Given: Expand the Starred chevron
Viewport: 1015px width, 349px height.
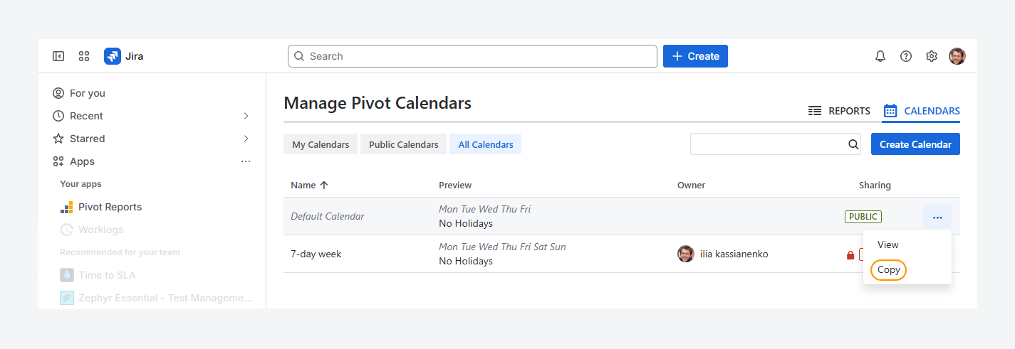Looking at the screenshot, I should point(246,139).
